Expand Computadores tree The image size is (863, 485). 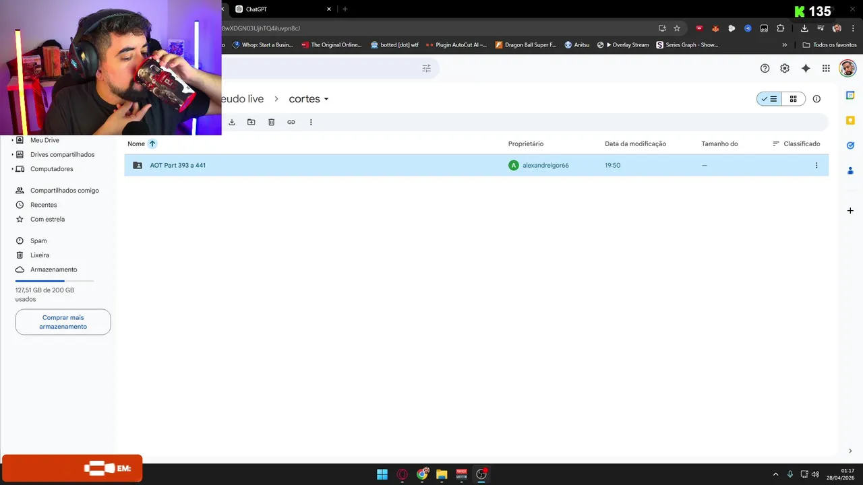coord(12,169)
